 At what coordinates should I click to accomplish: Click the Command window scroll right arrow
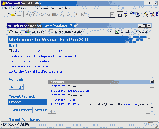(x=148, y=112)
